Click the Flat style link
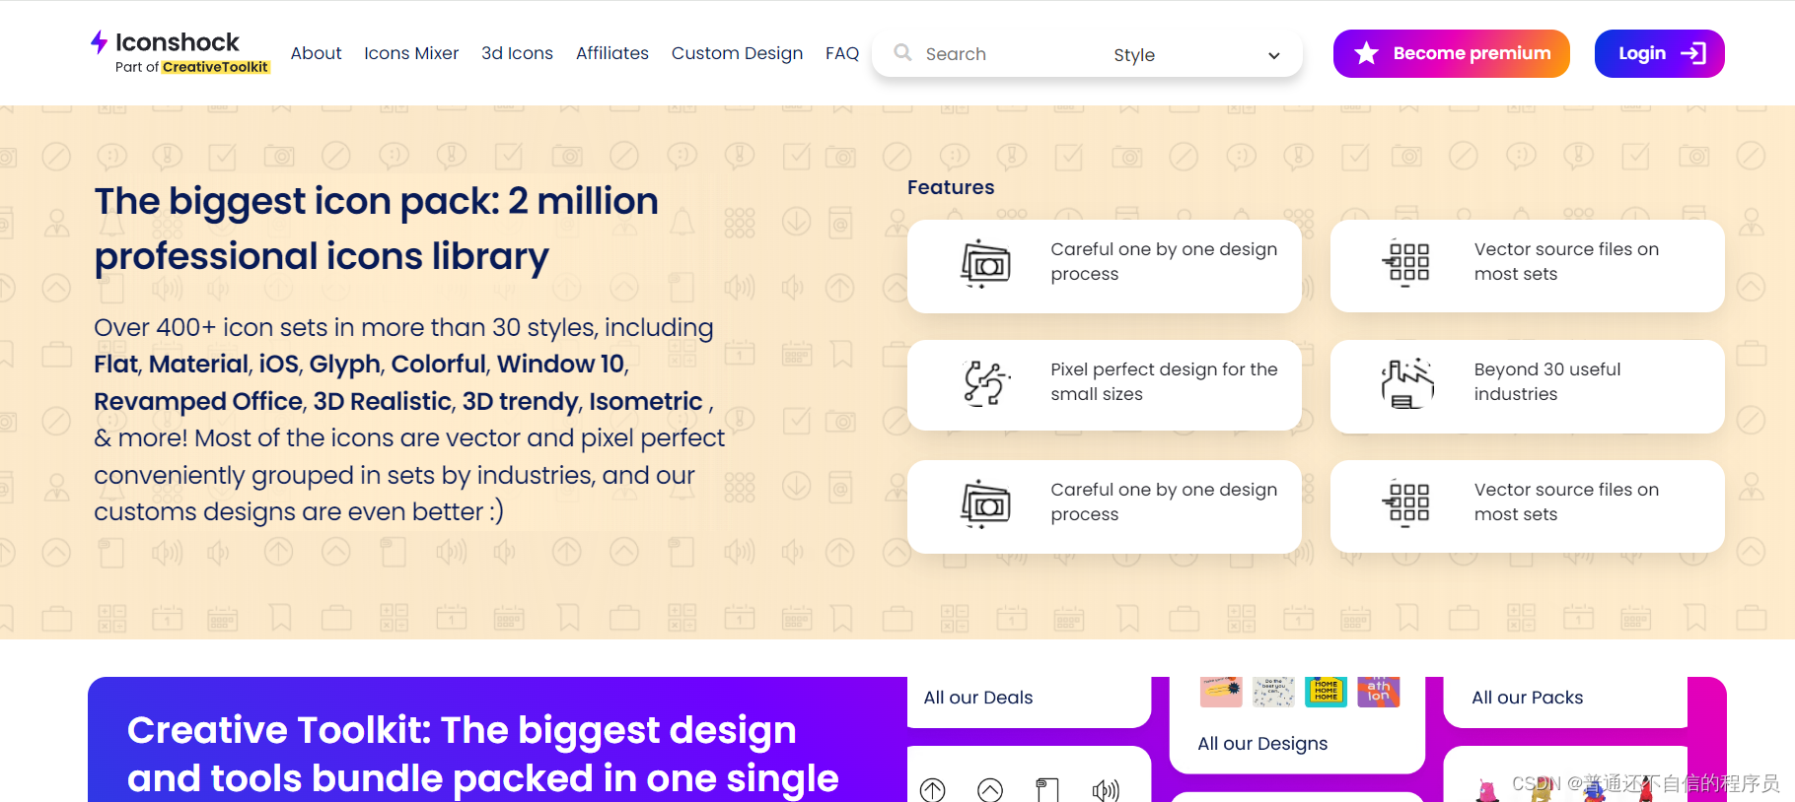The height and width of the screenshot is (802, 1795). pos(116,365)
